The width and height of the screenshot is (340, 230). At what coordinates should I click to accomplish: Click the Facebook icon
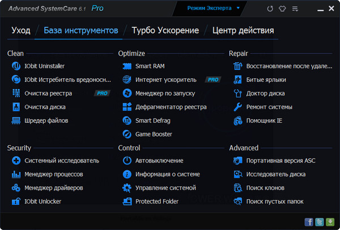pos(309,221)
